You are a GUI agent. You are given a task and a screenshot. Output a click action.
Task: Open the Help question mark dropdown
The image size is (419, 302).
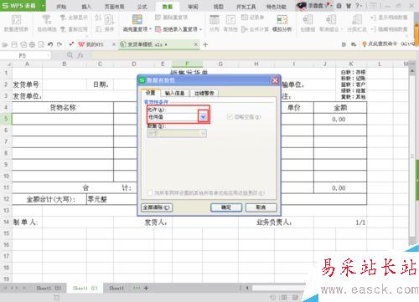pos(359,6)
